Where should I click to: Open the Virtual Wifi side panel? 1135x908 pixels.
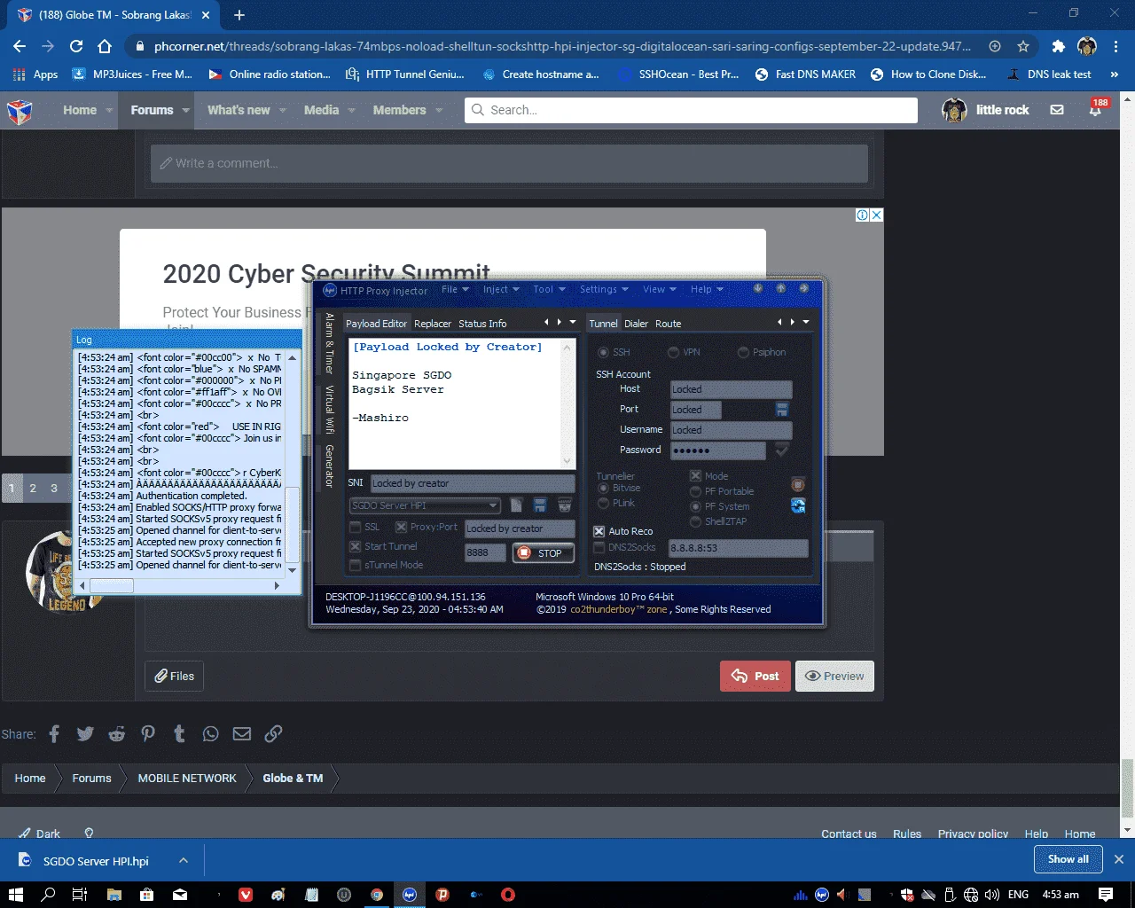329,409
